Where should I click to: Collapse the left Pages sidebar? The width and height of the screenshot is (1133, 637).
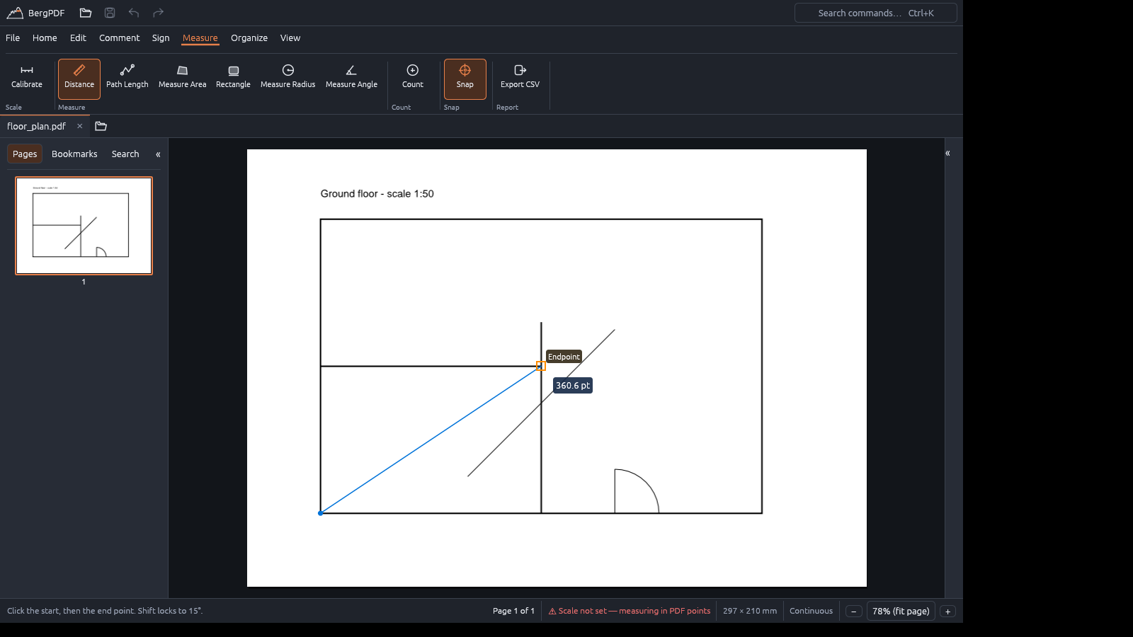(158, 154)
